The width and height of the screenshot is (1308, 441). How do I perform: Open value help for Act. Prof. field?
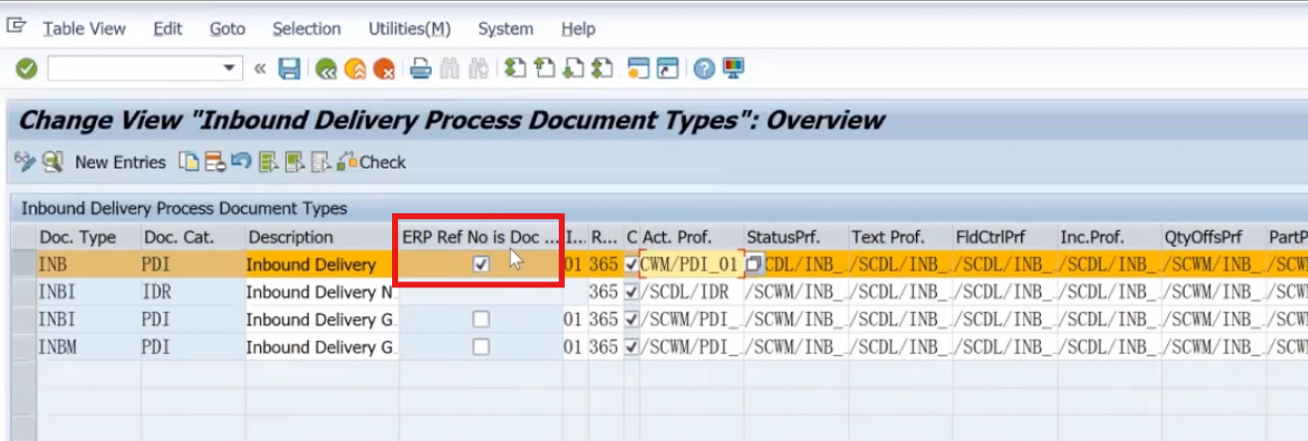[x=753, y=265]
